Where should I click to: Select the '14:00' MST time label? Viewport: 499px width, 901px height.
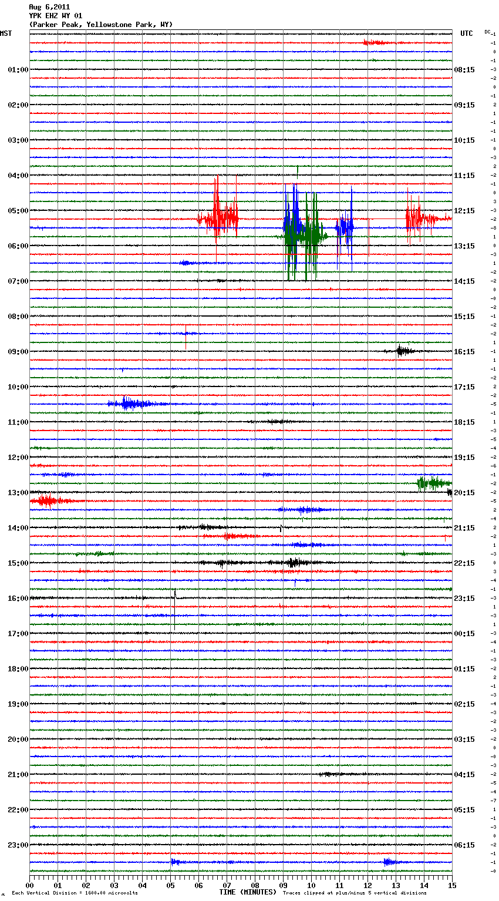pos(18,528)
